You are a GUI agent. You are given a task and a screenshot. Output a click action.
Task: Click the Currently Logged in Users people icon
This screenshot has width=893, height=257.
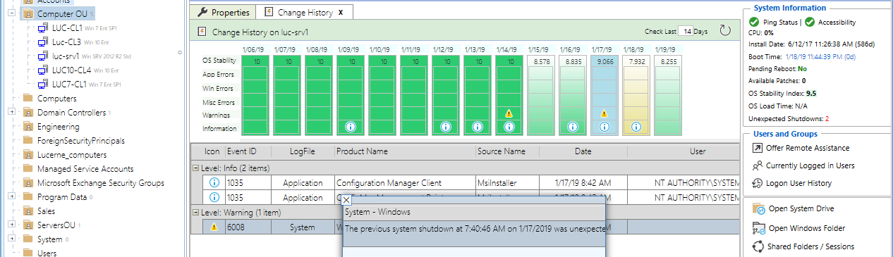pos(757,165)
